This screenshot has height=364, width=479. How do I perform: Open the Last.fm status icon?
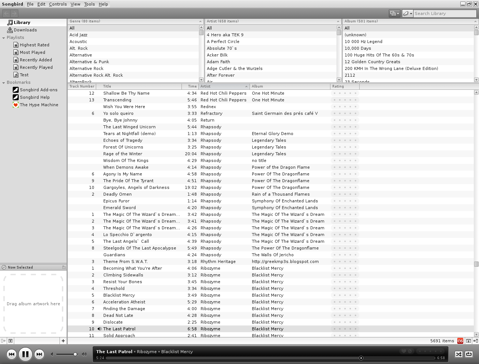coord(460,341)
